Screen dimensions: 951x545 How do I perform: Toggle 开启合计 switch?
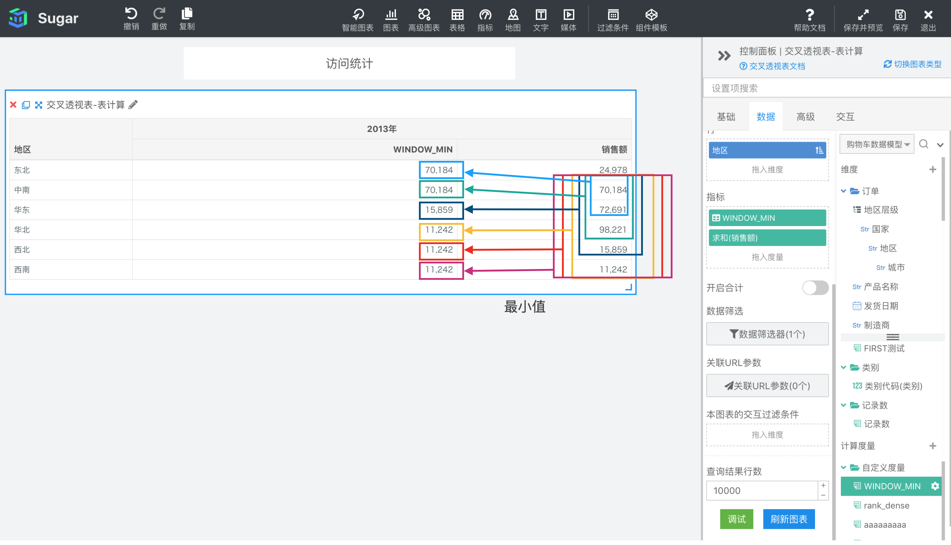[x=815, y=287]
